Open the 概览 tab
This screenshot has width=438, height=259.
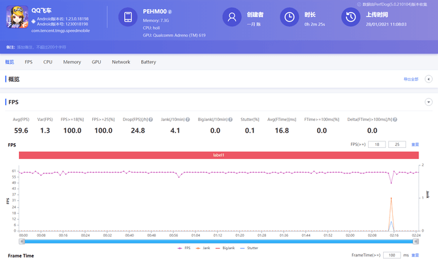10,62
